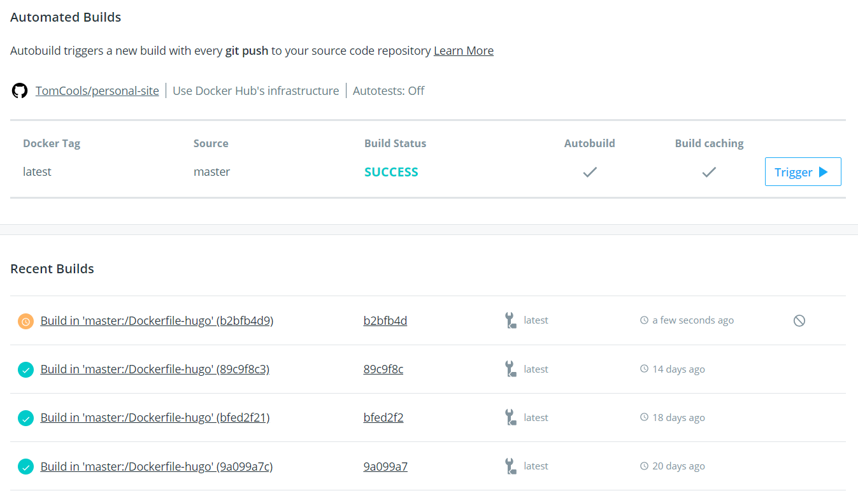858x500 pixels.
Task: Open the Learn More link
Action: click(464, 50)
